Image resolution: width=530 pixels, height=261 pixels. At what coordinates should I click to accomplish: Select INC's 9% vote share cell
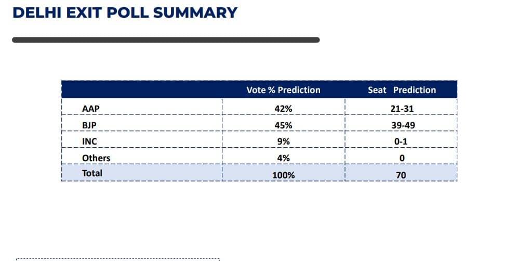(283, 141)
